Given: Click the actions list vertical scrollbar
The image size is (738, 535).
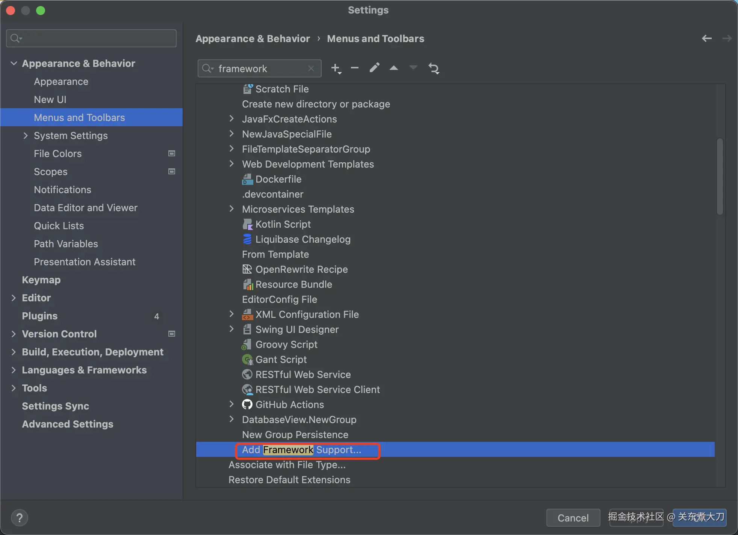Looking at the screenshot, I should coord(720,177).
